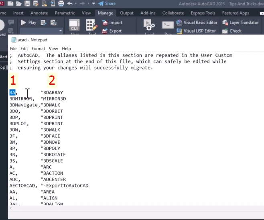Click the *BACTION command text
Image resolution: width=264 pixels, height=220 pixels.
tap(52, 173)
